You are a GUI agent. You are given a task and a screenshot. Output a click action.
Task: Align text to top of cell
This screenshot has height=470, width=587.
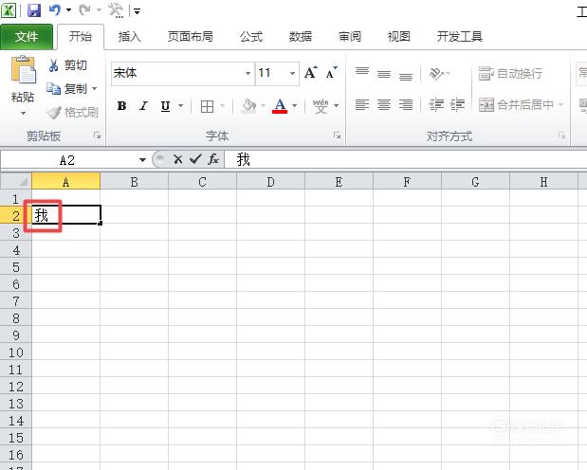(x=362, y=72)
